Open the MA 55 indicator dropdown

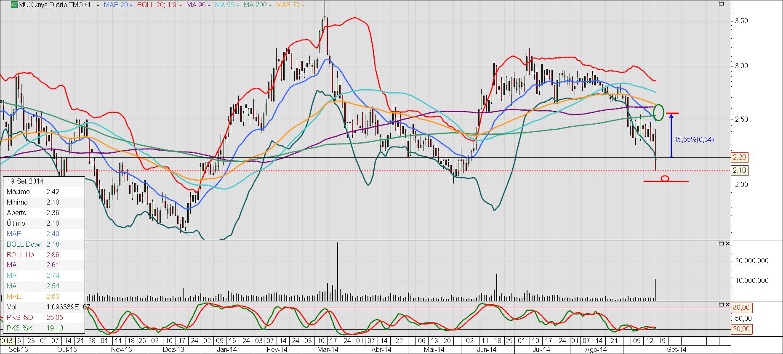tap(238, 5)
